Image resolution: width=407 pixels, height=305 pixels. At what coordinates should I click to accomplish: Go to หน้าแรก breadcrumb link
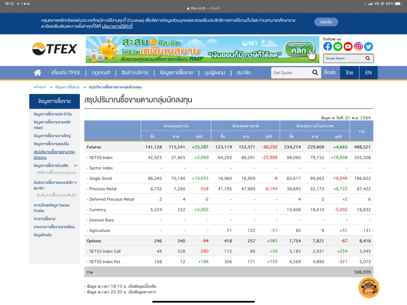(40, 87)
